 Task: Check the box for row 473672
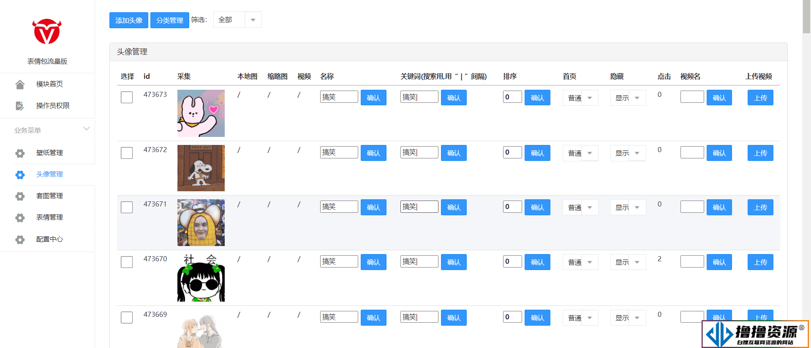pyautogui.click(x=127, y=153)
